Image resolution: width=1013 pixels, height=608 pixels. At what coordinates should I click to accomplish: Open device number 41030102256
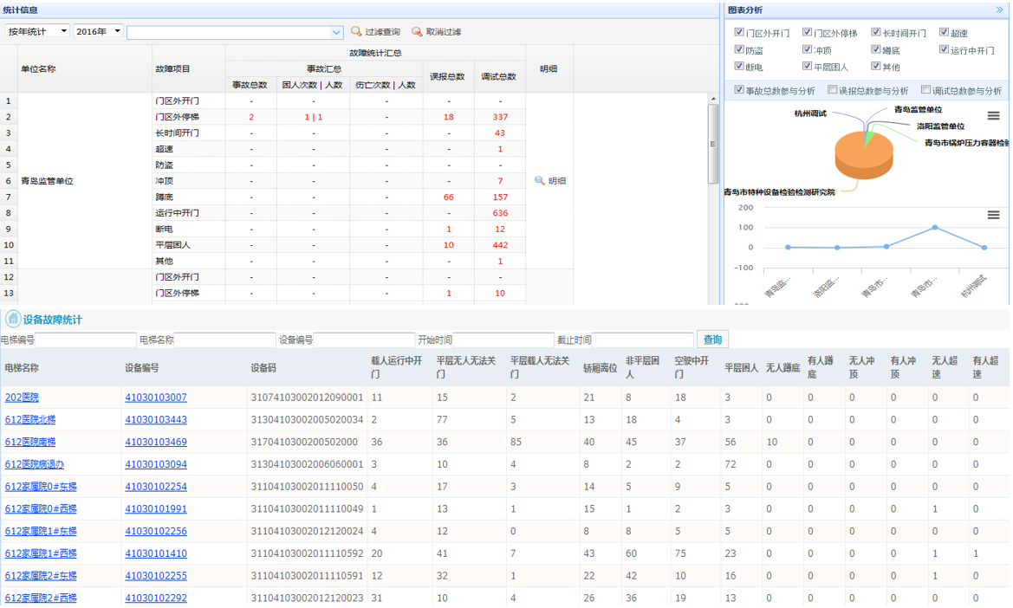point(156,531)
